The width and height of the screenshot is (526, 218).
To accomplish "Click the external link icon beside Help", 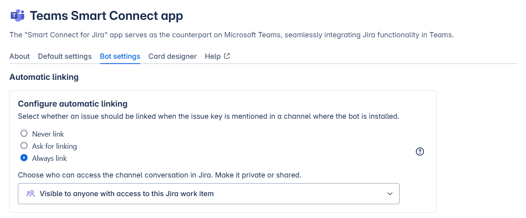I will tap(227, 56).
